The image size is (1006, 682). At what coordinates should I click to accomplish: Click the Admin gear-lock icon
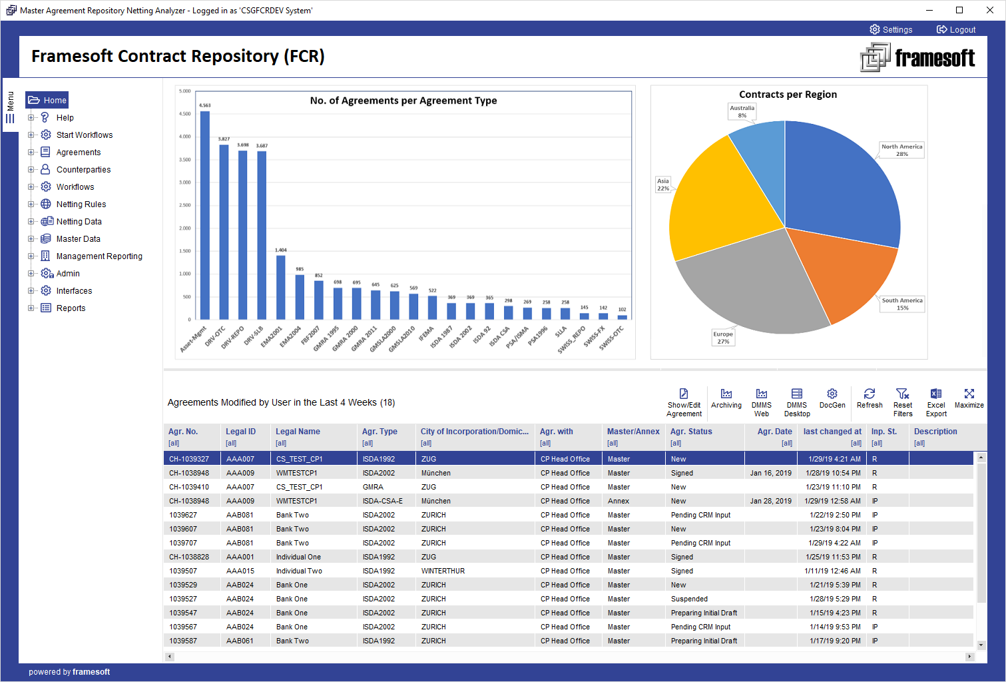coord(47,273)
